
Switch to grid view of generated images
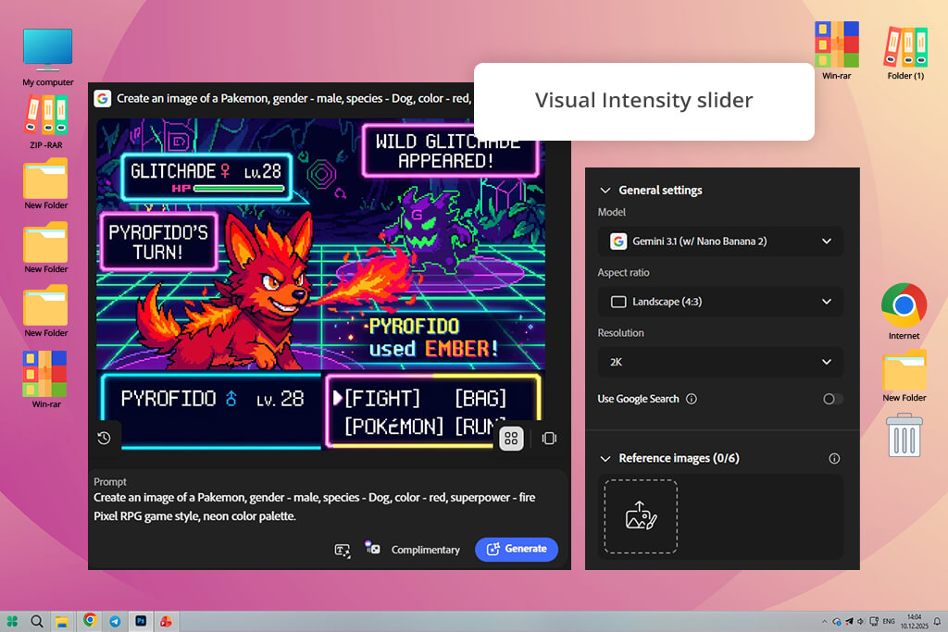pos(511,438)
